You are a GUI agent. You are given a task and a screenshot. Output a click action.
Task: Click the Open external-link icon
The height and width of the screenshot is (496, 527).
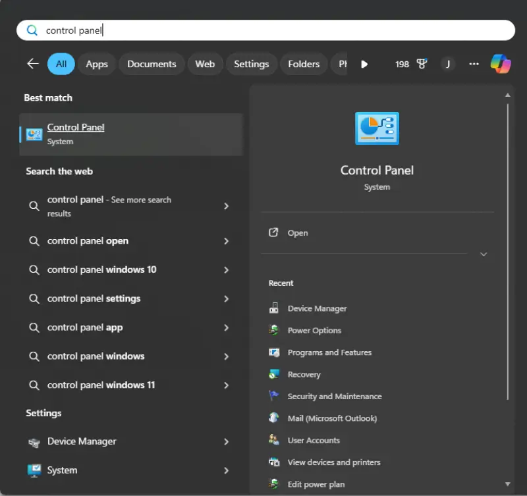click(273, 233)
